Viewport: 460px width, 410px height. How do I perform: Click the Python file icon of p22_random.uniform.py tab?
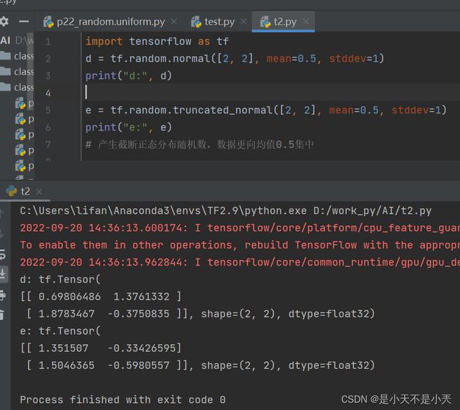(x=48, y=22)
